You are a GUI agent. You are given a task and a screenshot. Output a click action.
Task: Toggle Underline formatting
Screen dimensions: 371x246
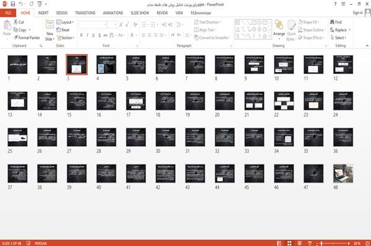coord(93,35)
